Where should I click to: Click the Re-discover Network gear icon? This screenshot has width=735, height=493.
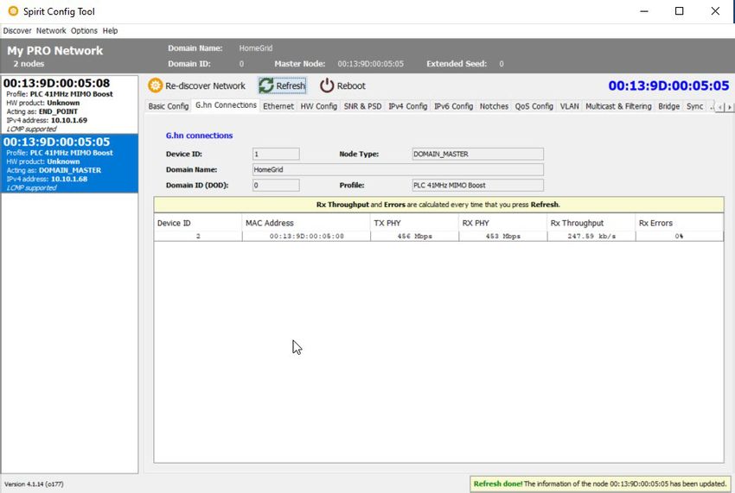click(155, 85)
